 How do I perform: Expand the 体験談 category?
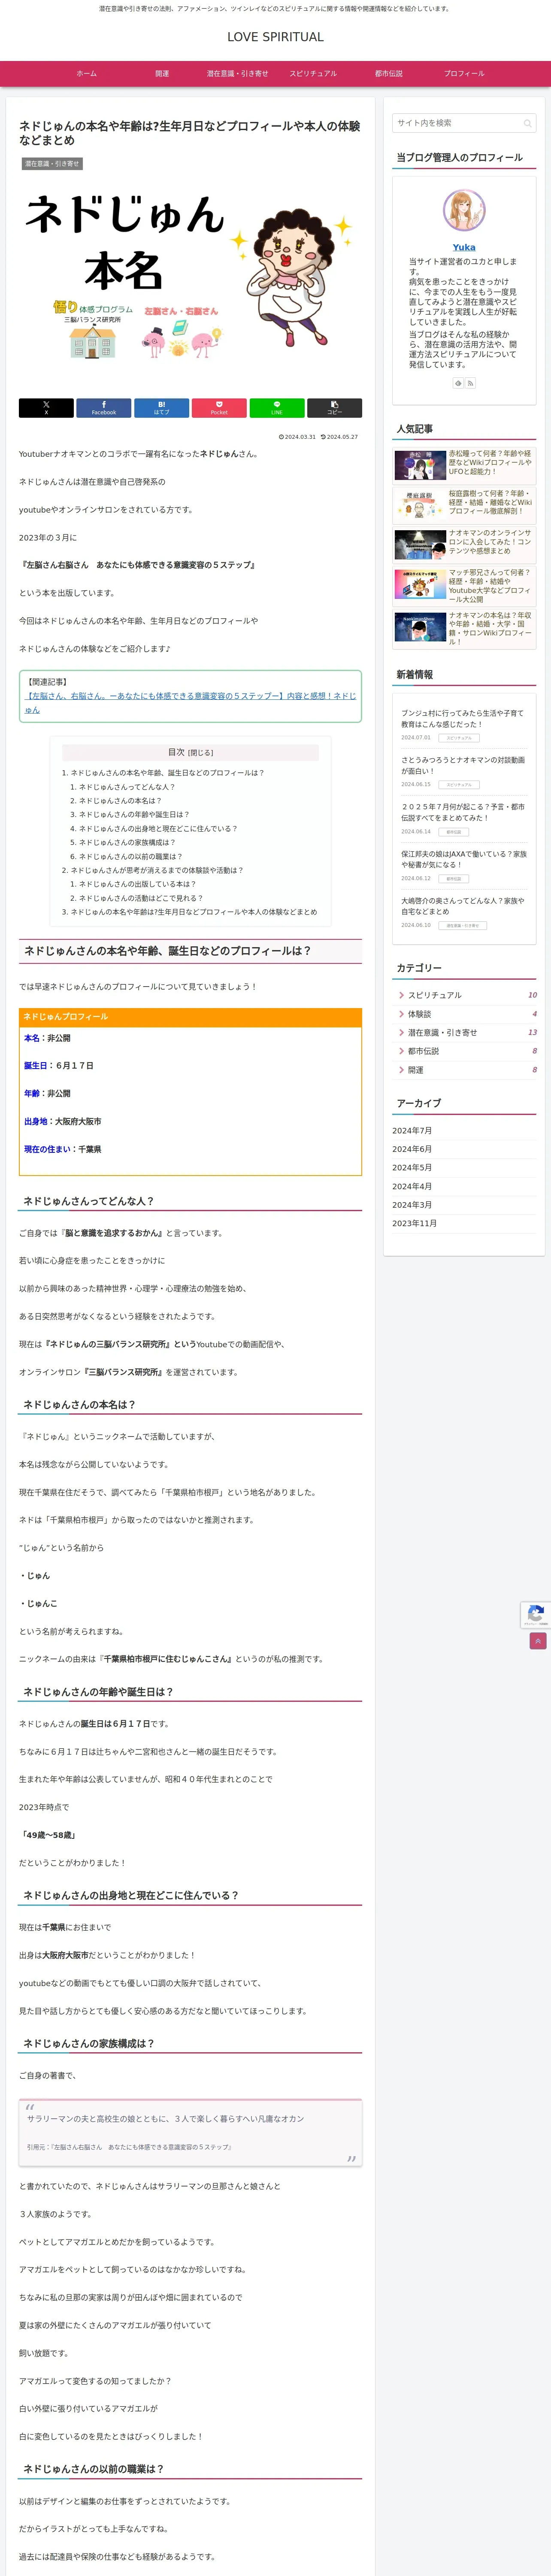[464, 1014]
